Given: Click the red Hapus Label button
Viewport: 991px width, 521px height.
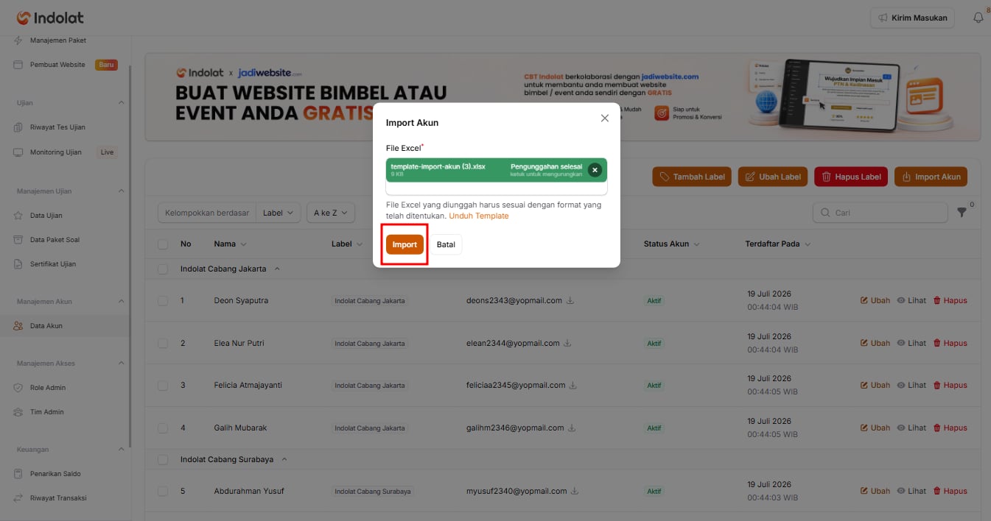Looking at the screenshot, I should tap(851, 177).
